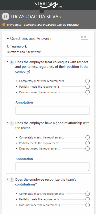The height and width of the screenshot is (214, 96).
Task: Click the question 3 number badge
Action: tap(12, 180)
